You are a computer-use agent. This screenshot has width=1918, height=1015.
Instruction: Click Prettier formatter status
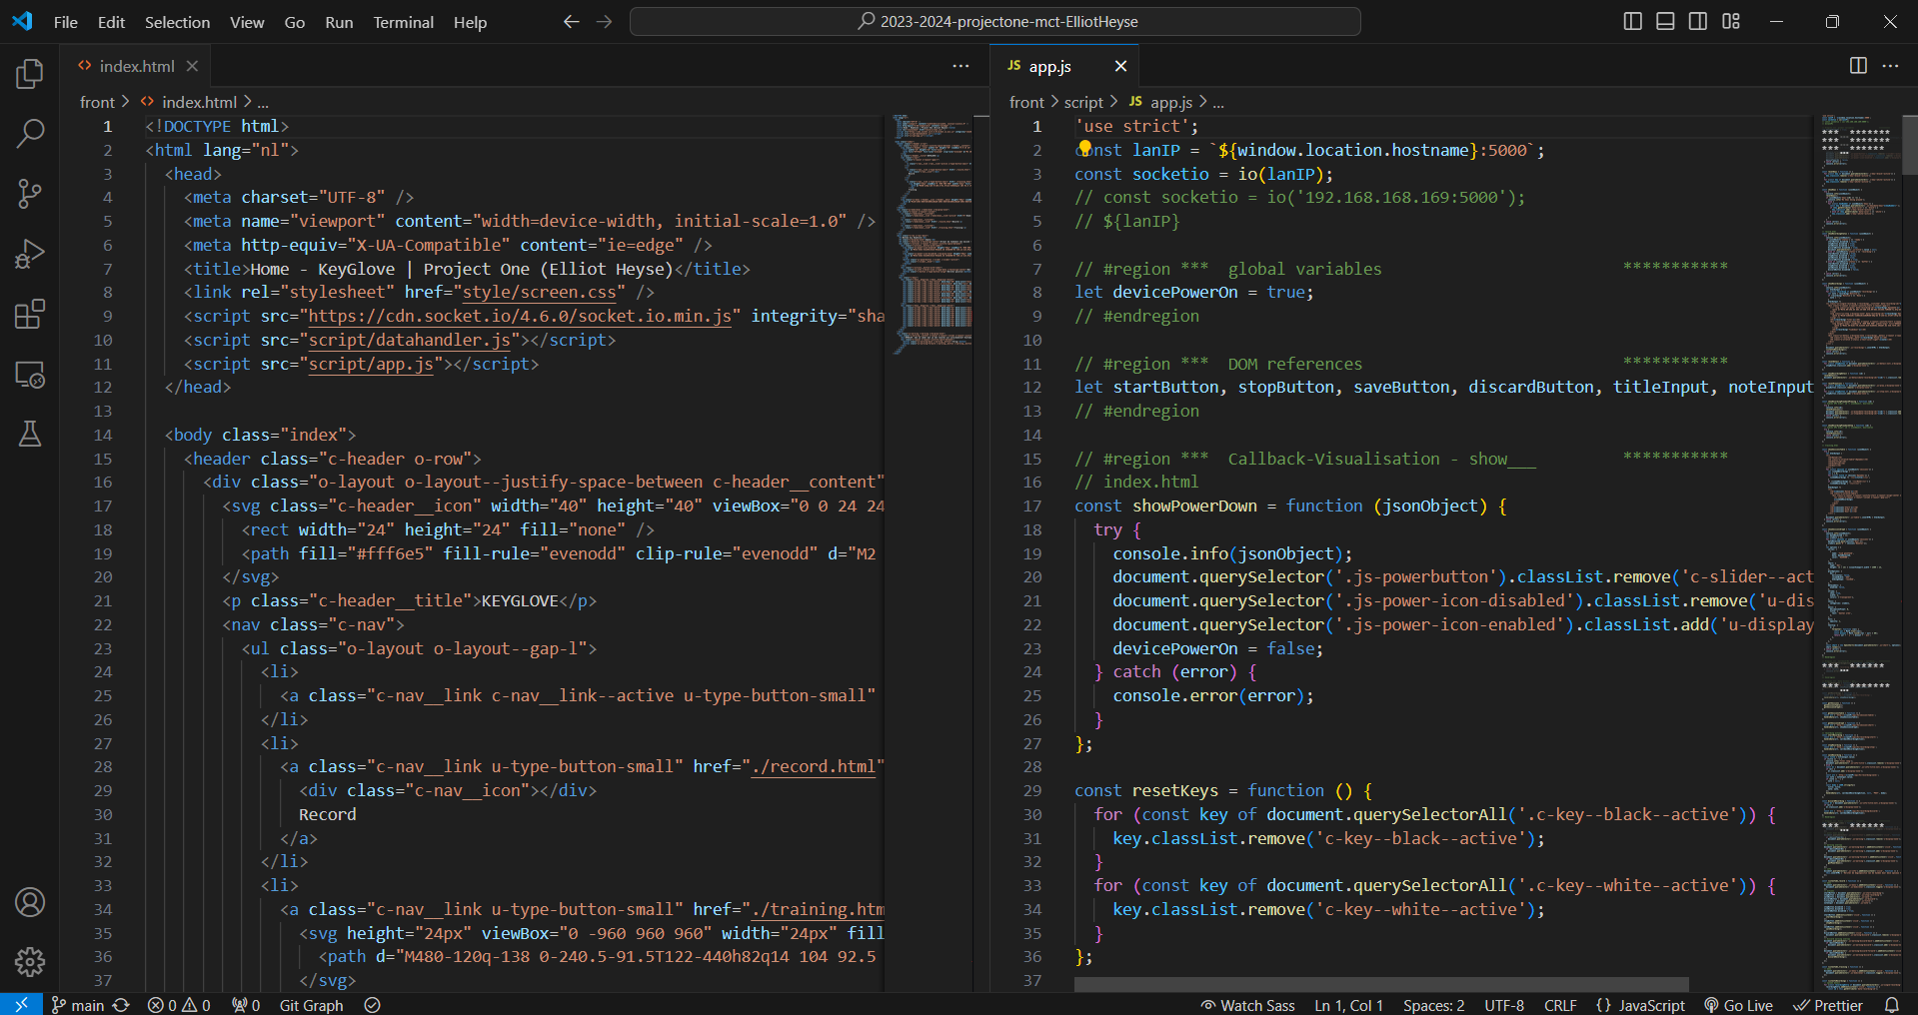[1827, 1004]
